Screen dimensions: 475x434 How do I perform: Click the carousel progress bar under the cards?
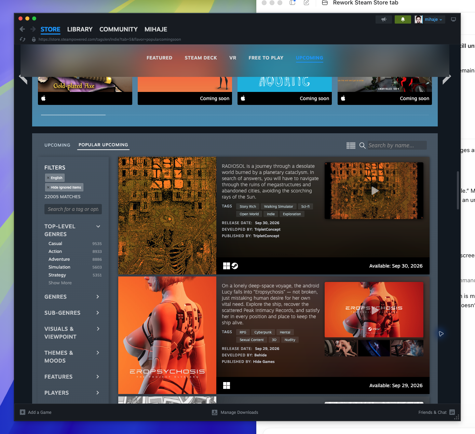tap(235, 115)
